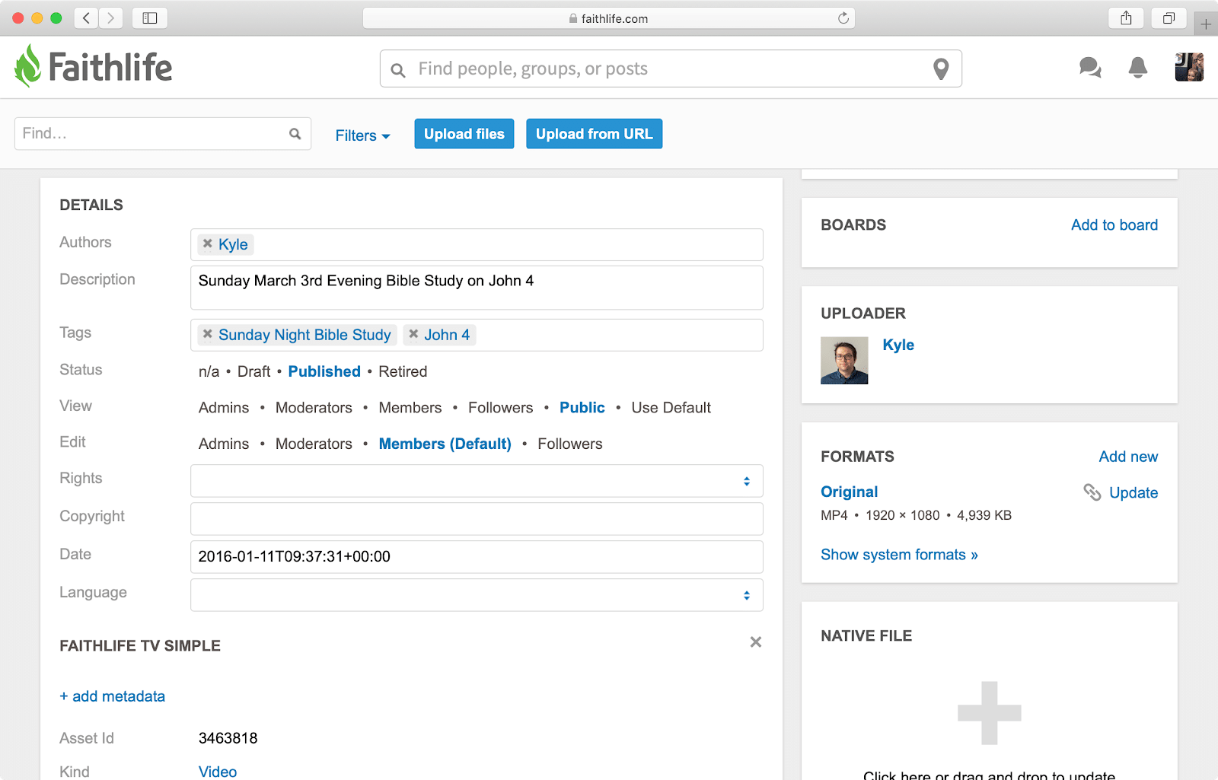The height and width of the screenshot is (780, 1218).
Task: Click the plus icon in Native File
Action: tap(989, 713)
